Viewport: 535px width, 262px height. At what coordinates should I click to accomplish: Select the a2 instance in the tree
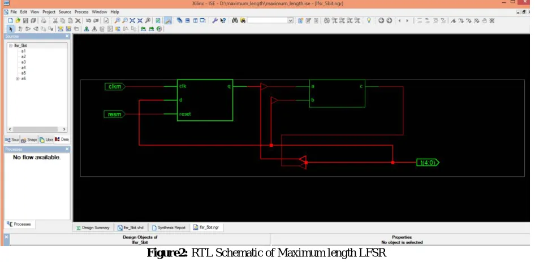pos(24,56)
